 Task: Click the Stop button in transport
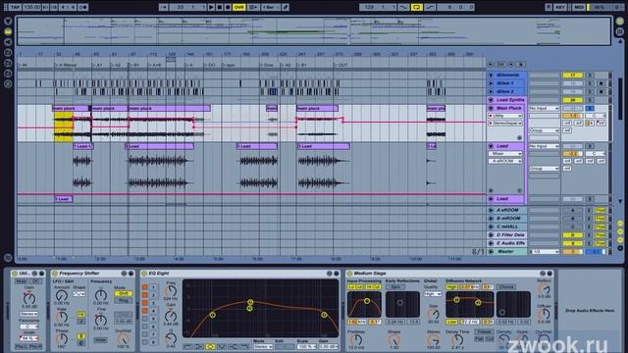(220, 7)
